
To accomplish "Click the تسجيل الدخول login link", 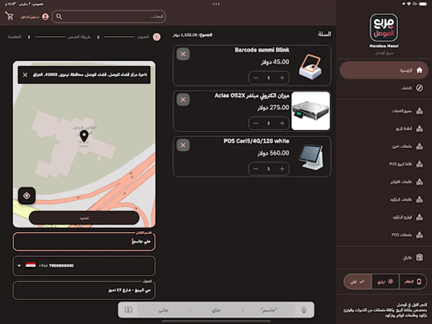I will tap(30, 17).
